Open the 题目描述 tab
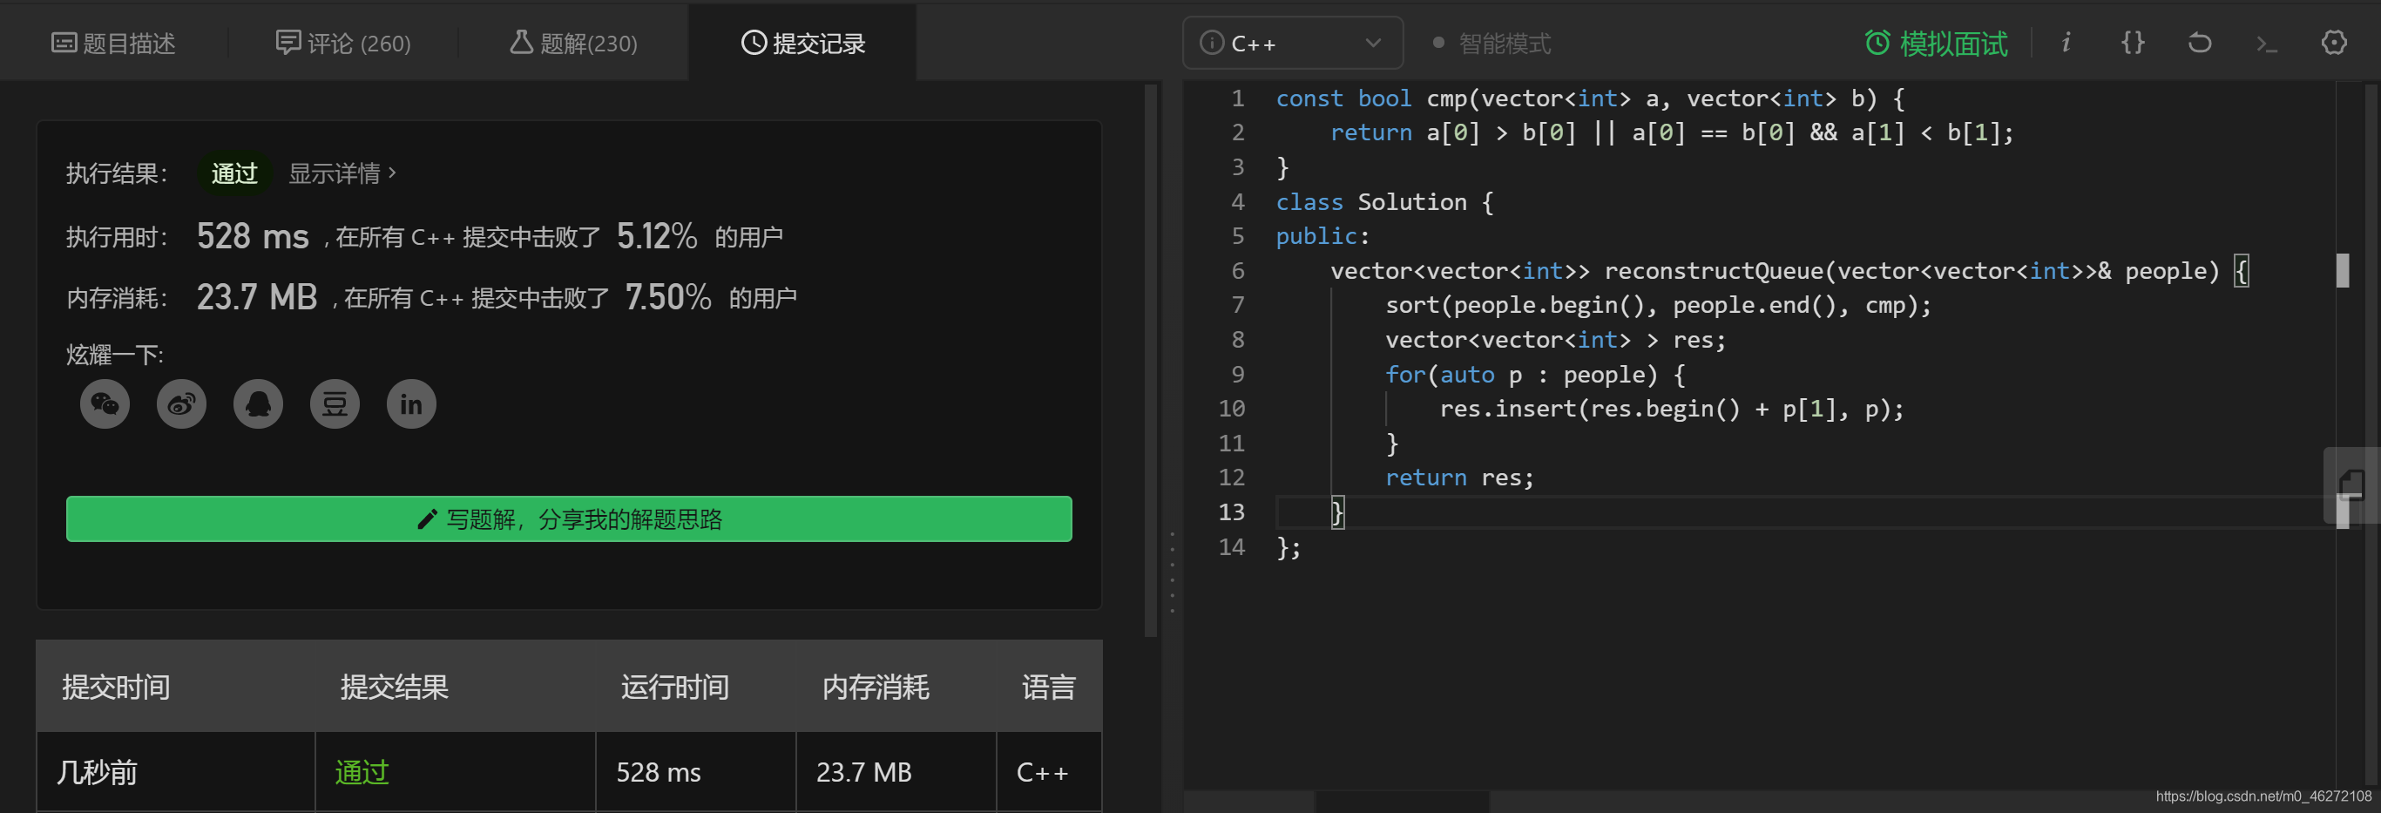2381x813 pixels. pyautogui.click(x=112, y=44)
